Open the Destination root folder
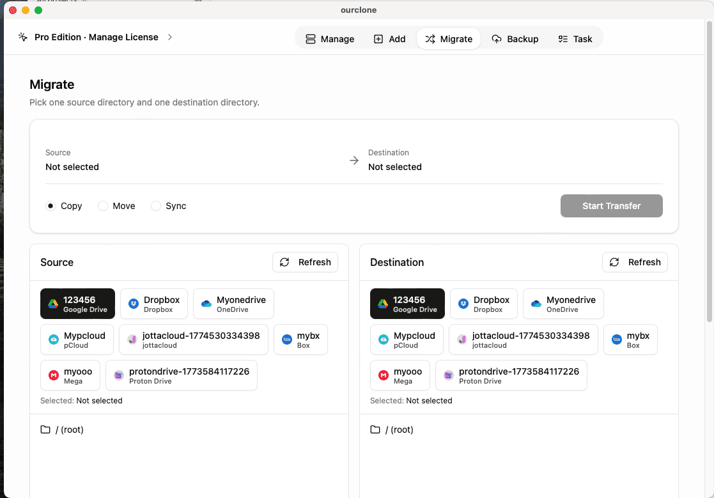This screenshot has width=714, height=498. coord(392,430)
